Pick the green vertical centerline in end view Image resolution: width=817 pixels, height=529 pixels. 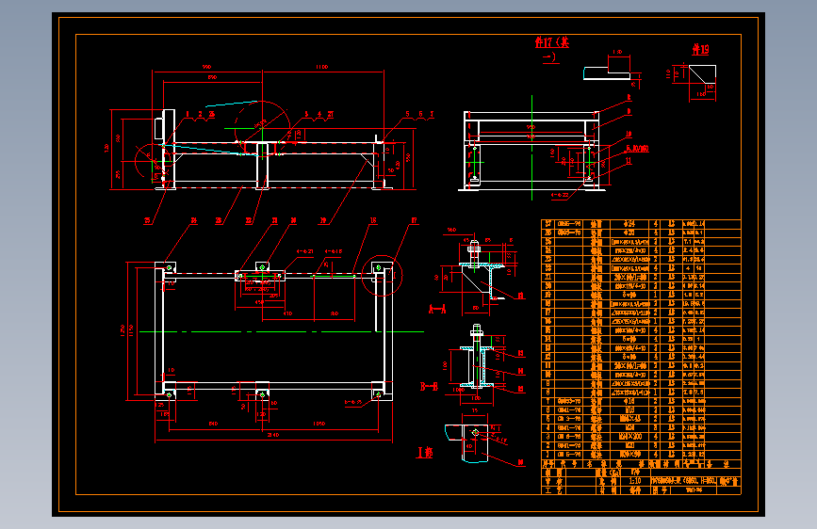pyautogui.click(x=532, y=148)
